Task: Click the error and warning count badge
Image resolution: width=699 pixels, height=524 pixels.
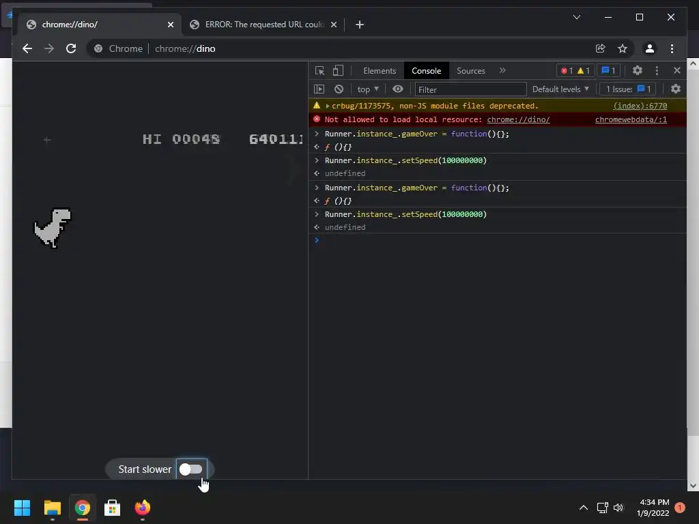Action: (x=575, y=70)
